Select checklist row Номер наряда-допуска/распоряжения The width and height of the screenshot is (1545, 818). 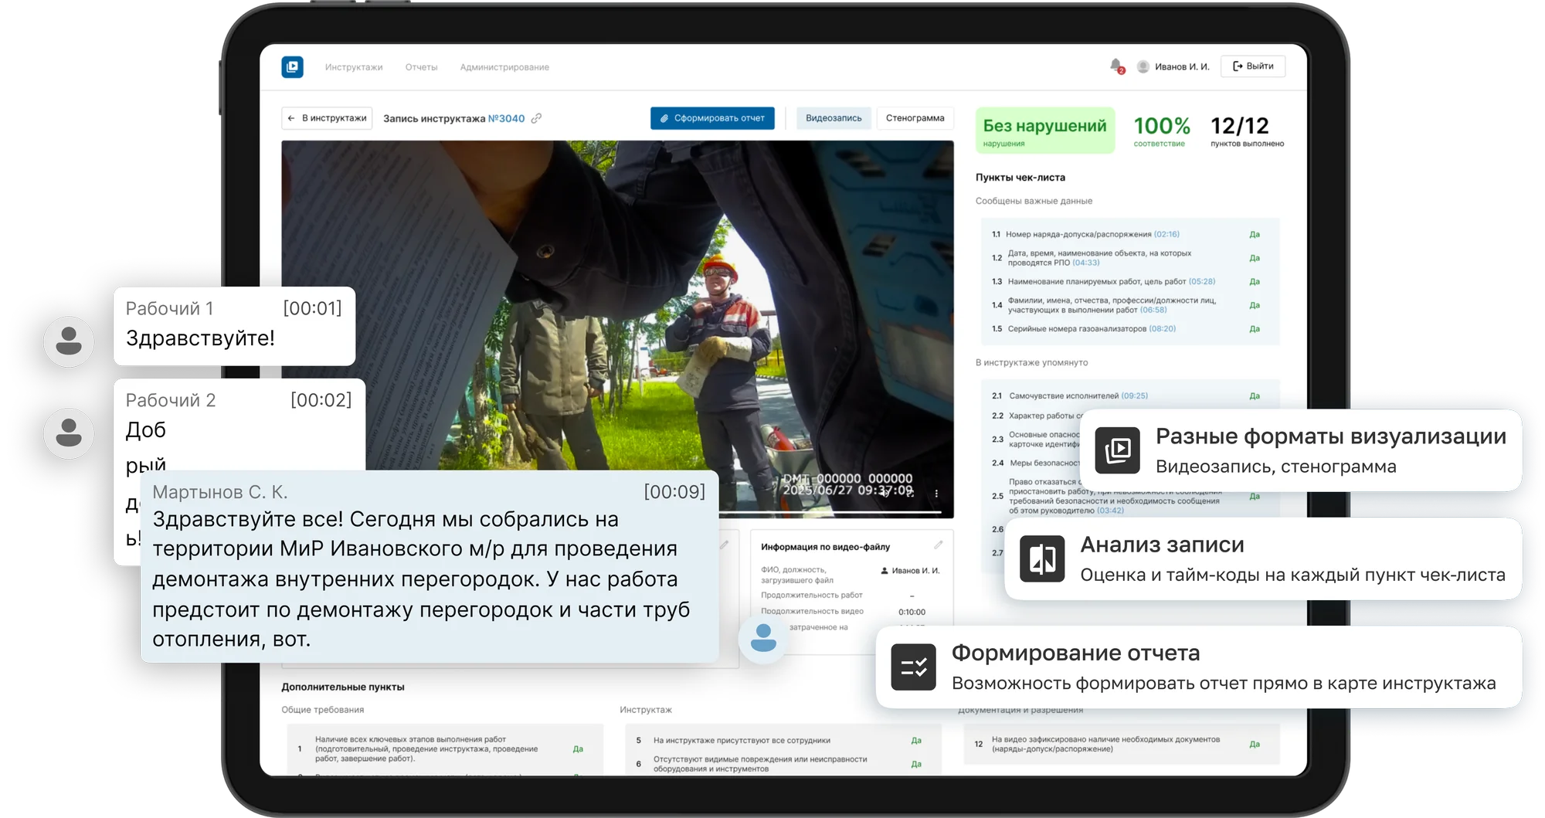pos(1130,234)
